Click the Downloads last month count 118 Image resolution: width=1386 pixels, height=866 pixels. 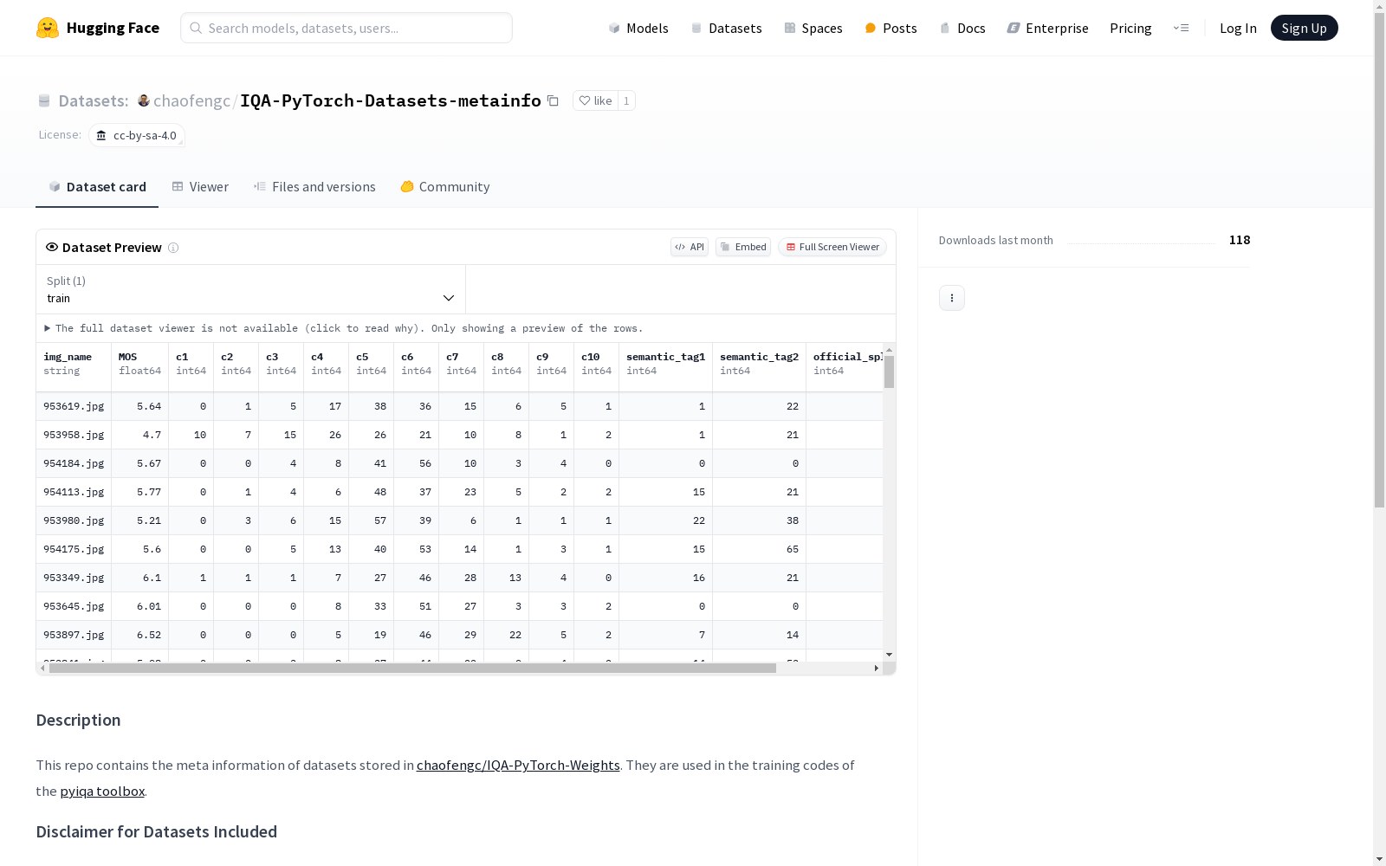1240,240
